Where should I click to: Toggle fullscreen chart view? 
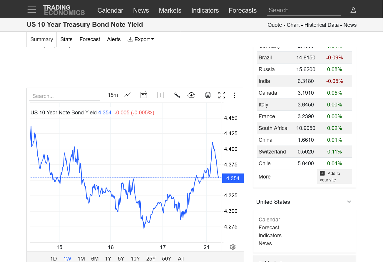[222, 95]
